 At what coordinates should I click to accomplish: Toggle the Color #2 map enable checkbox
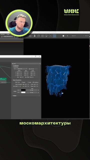[x=38, y=92]
